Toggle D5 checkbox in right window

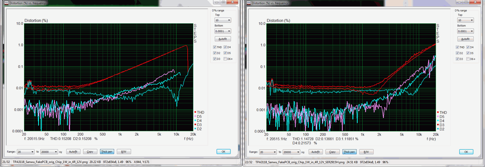[468, 53]
